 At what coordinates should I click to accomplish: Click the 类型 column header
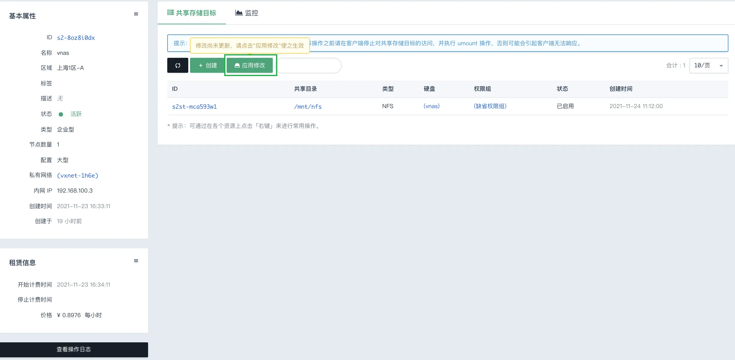point(388,89)
